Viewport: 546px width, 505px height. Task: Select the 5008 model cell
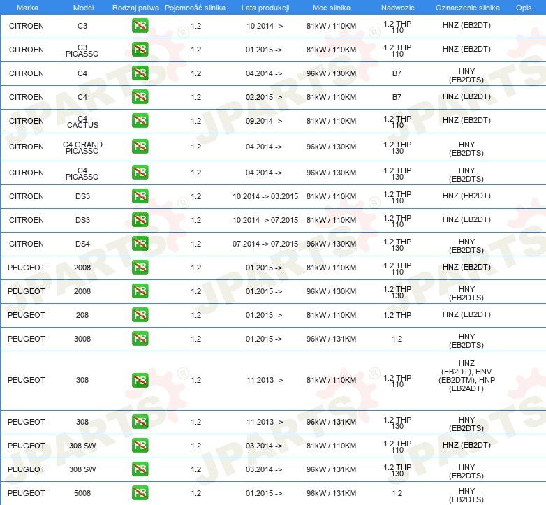tap(82, 493)
